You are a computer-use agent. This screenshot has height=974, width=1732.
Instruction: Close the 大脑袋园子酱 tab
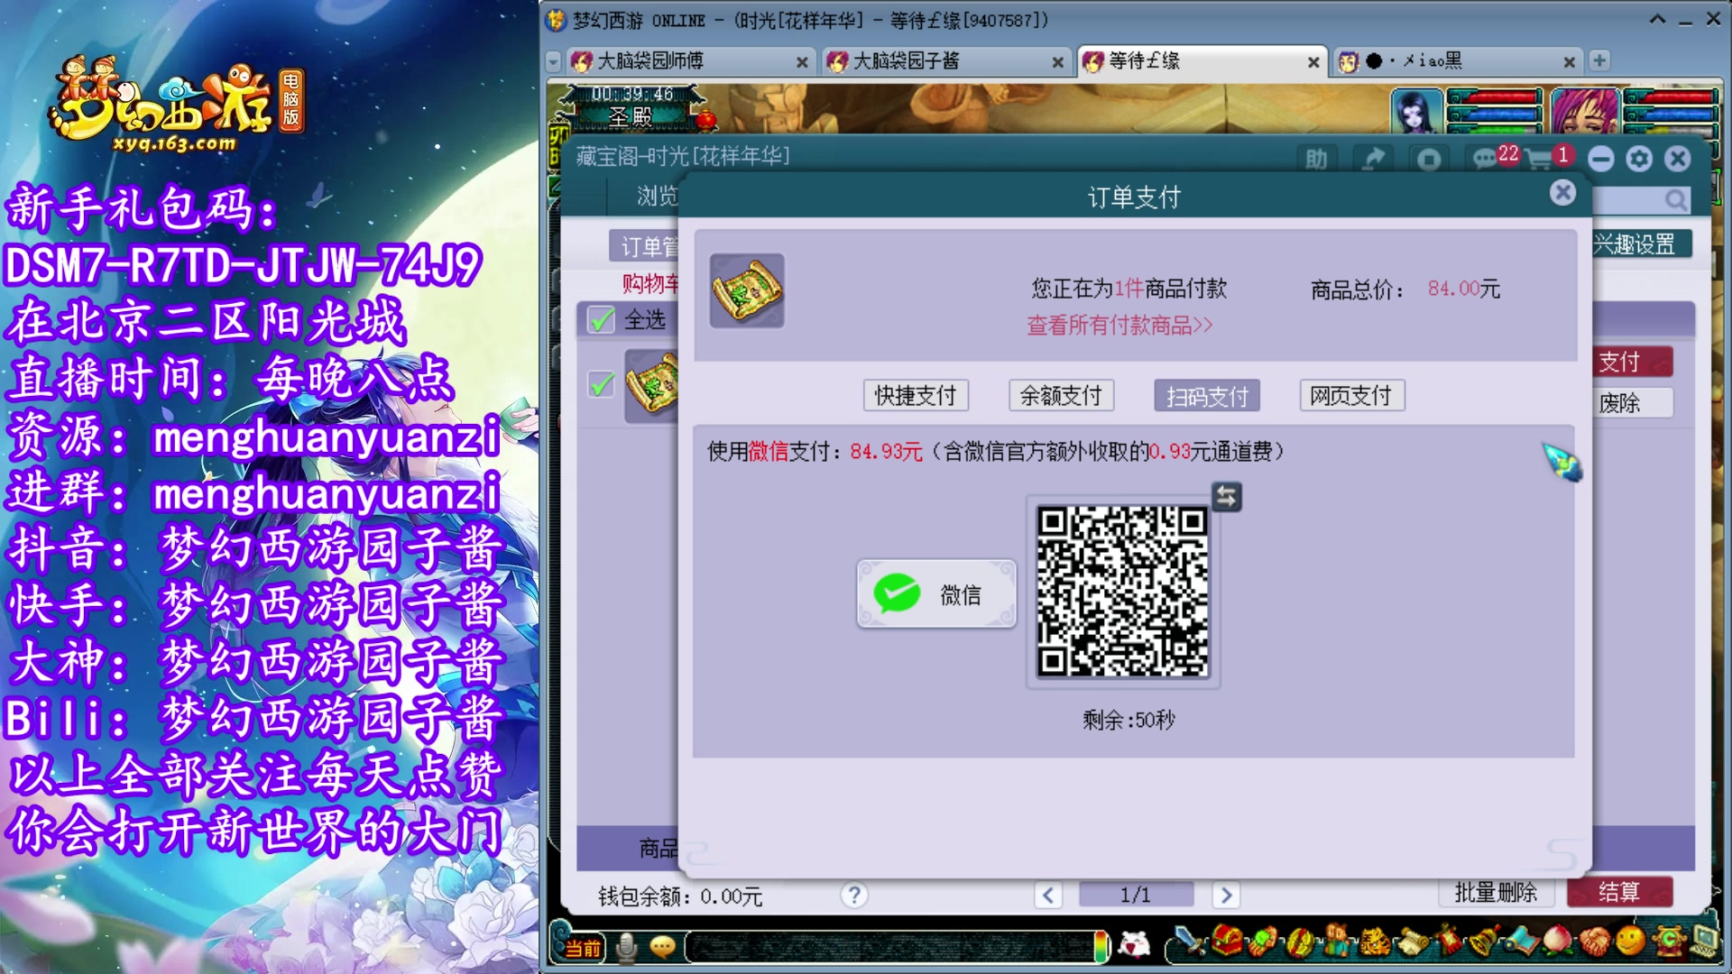point(1058,62)
